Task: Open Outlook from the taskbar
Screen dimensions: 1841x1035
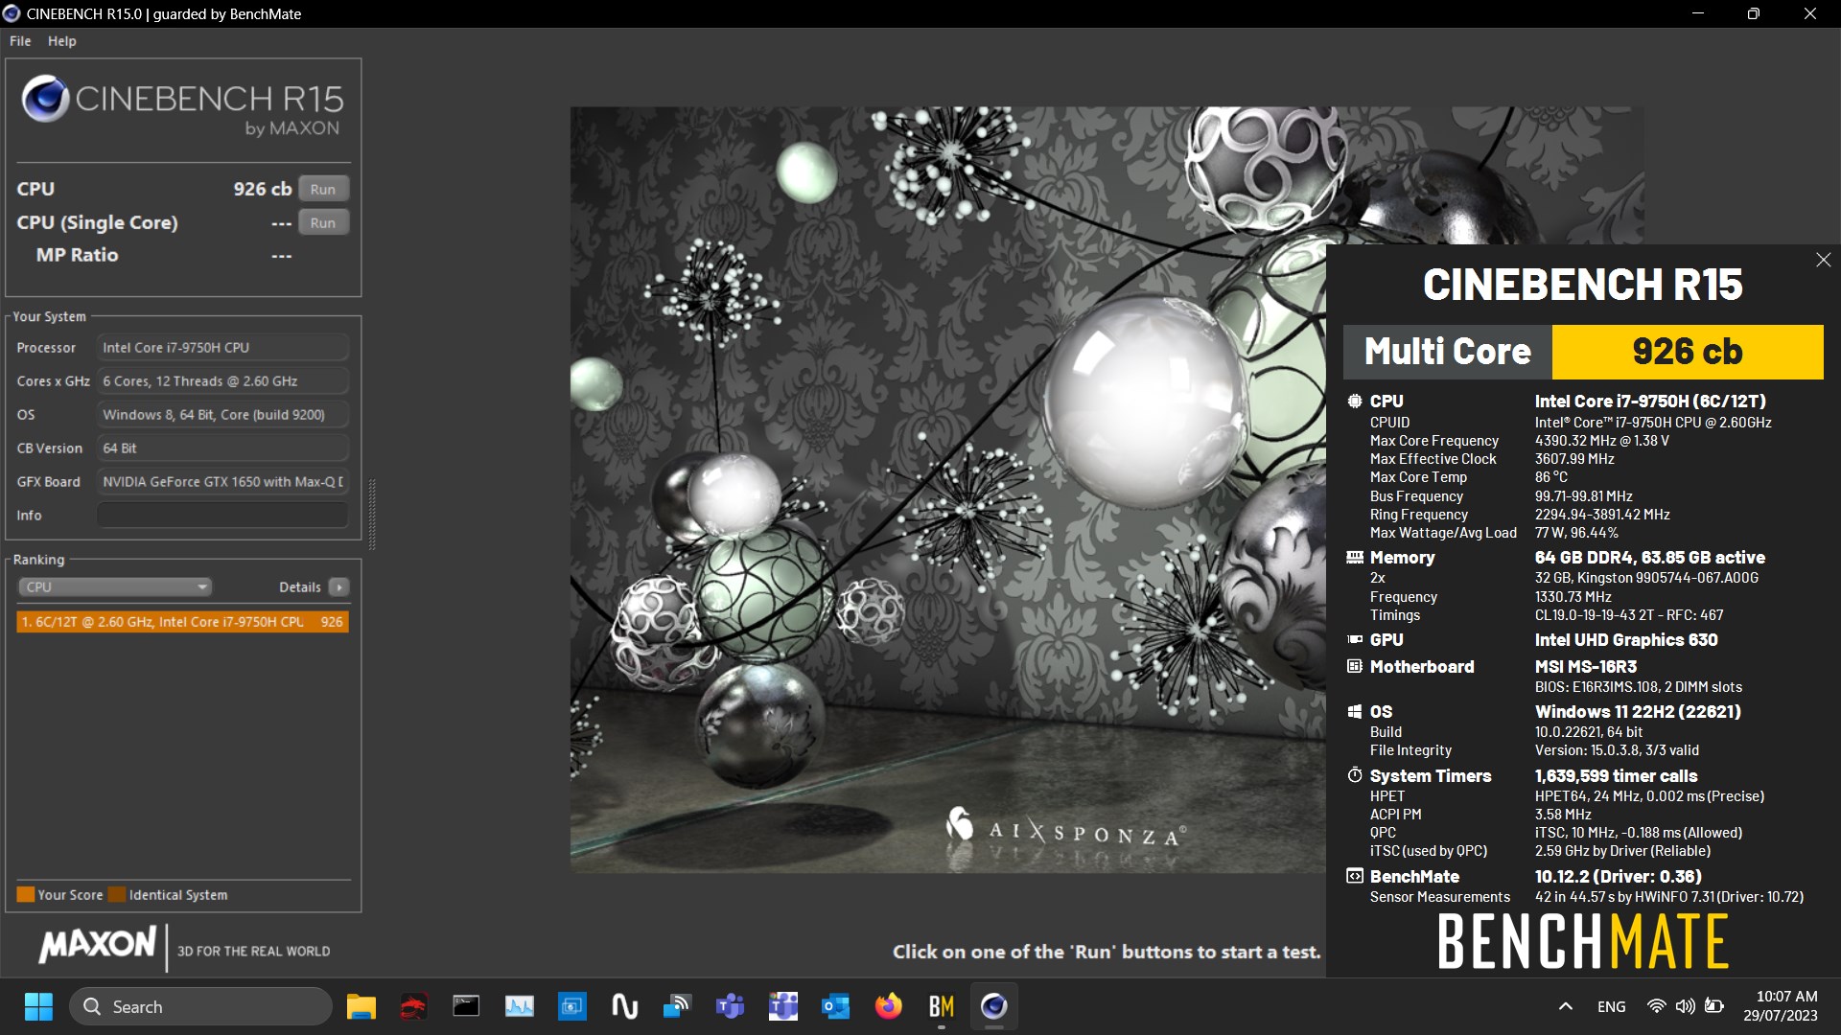Action: point(835,1006)
